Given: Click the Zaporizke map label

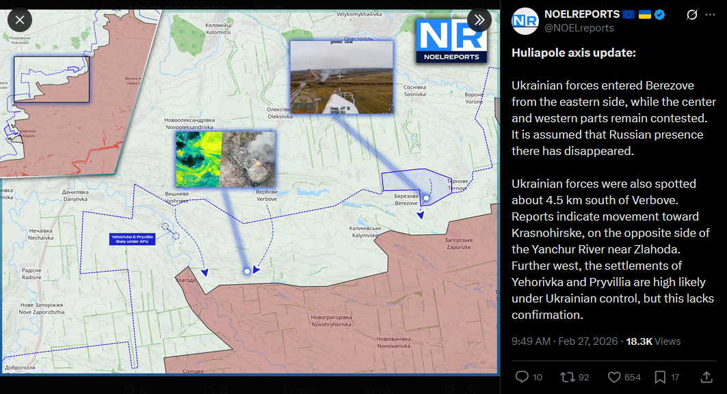Looking at the screenshot, I should [x=458, y=244].
